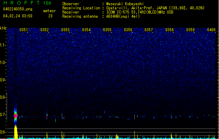219x139 pixels.
Task: Click the 0.6 kHz axis label
Action: [x=3, y=132]
